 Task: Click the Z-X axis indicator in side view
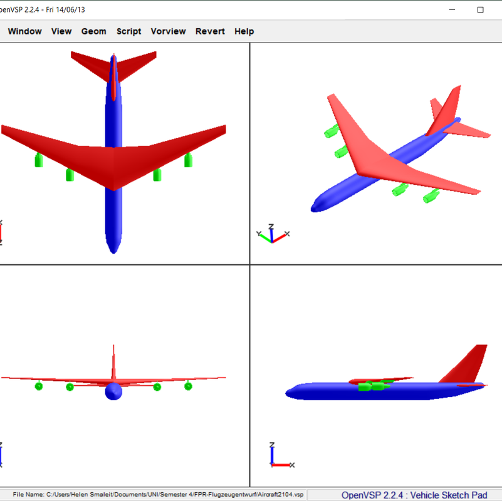[x=282, y=455]
